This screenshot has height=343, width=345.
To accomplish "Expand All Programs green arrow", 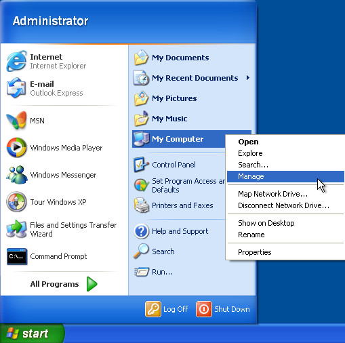I will (x=92, y=284).
